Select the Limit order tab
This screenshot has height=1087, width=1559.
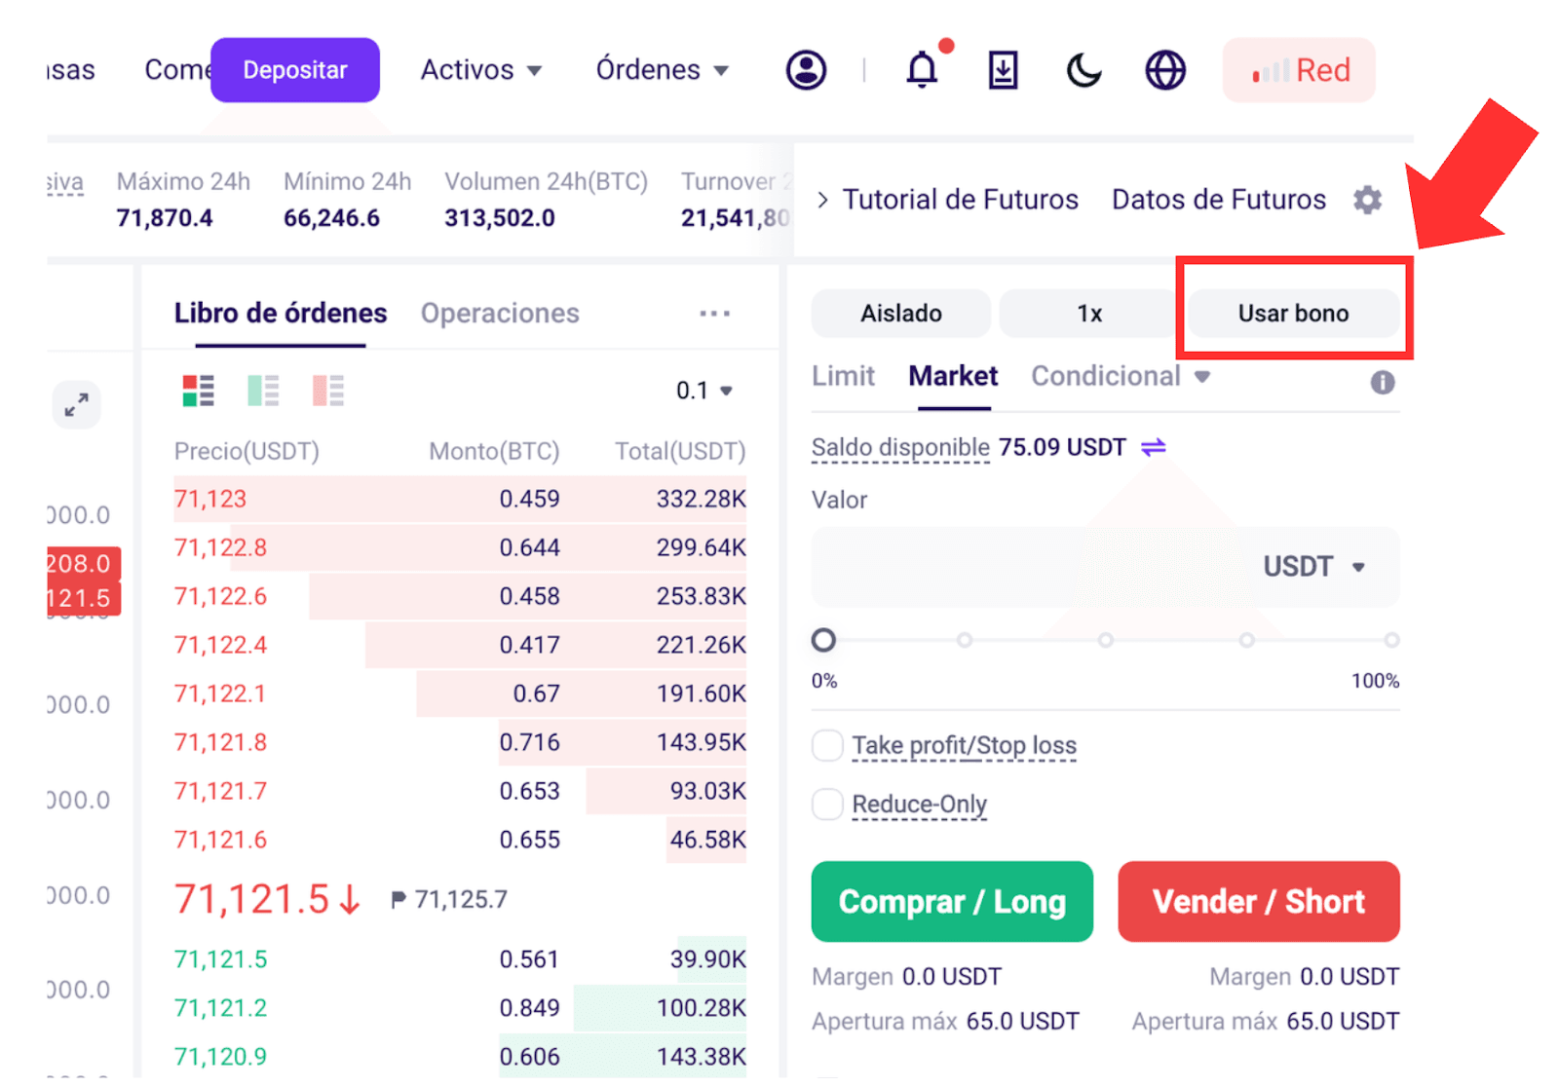click(x=843, y=376)
